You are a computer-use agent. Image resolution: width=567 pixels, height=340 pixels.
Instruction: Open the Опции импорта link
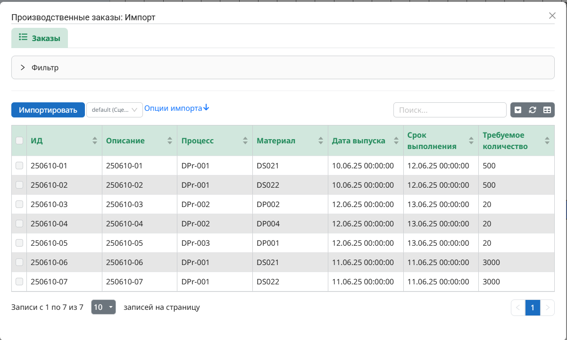(x=177, y=108)
